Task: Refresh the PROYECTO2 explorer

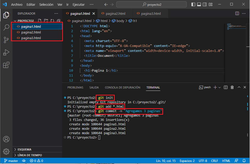Action: click(52, 20)
